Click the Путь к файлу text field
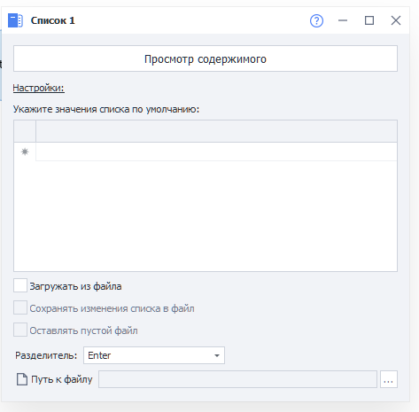 237,379
